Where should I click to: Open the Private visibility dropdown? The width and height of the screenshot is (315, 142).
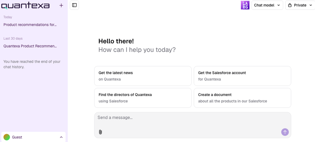300,5
